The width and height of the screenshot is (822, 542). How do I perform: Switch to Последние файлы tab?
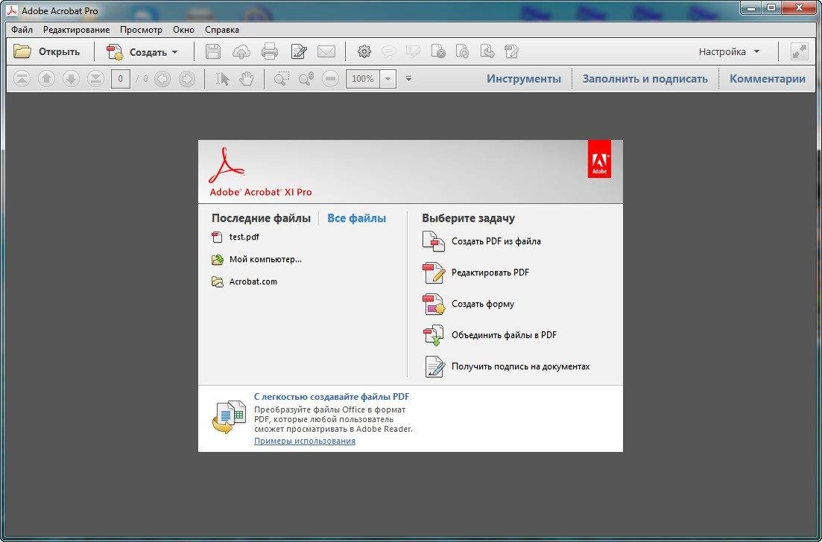(261, 218)
